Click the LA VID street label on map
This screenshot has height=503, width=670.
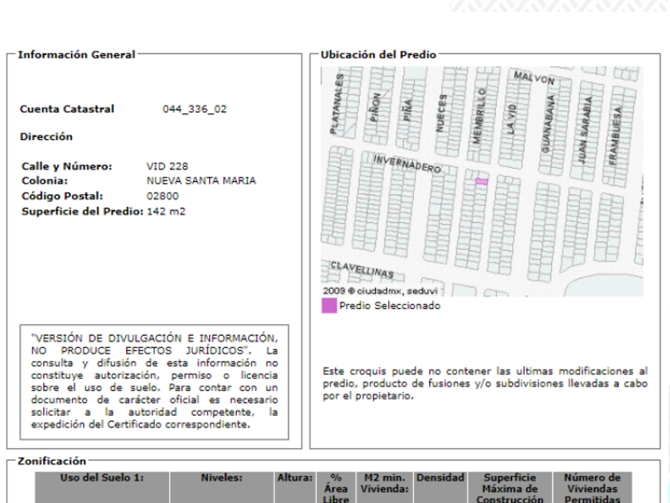tap(511, 120)
